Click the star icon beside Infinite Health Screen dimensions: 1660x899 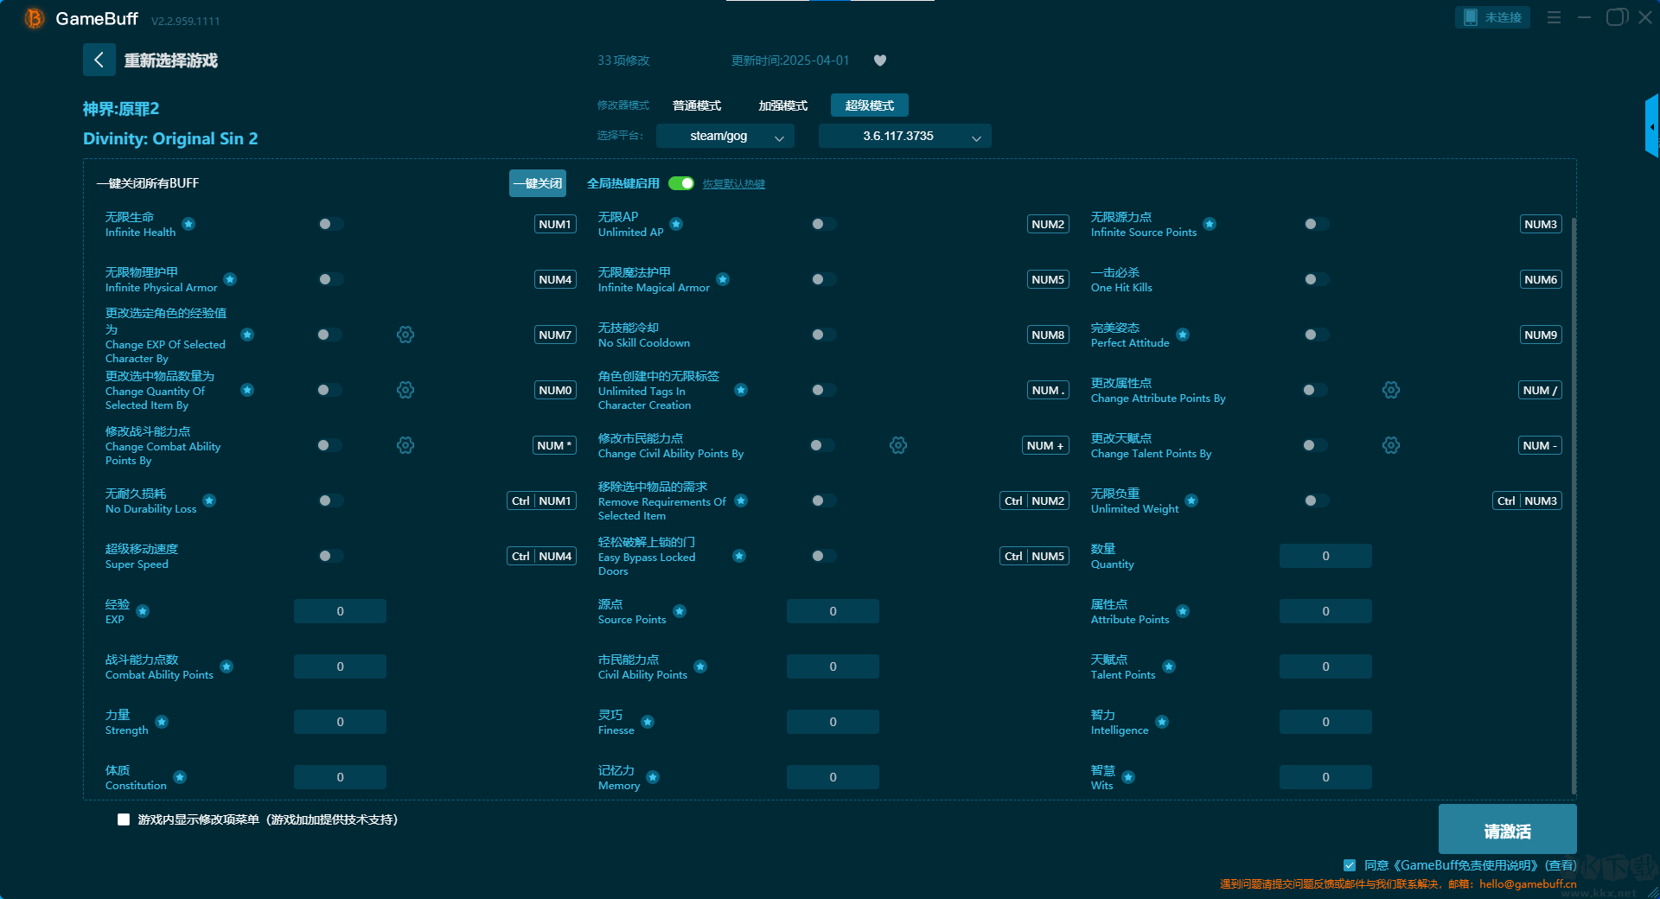[x=188, y=224]
